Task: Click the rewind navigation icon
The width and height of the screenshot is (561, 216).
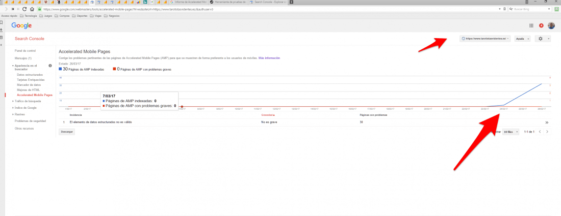Action: [13, 9]
